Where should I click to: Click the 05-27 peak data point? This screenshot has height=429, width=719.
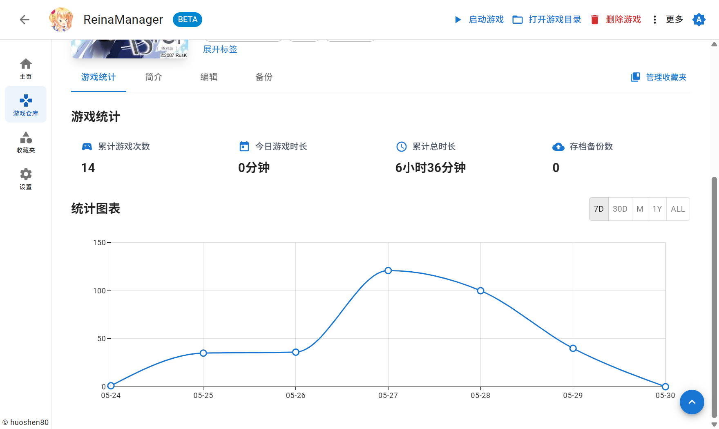[x=388, y=270]
